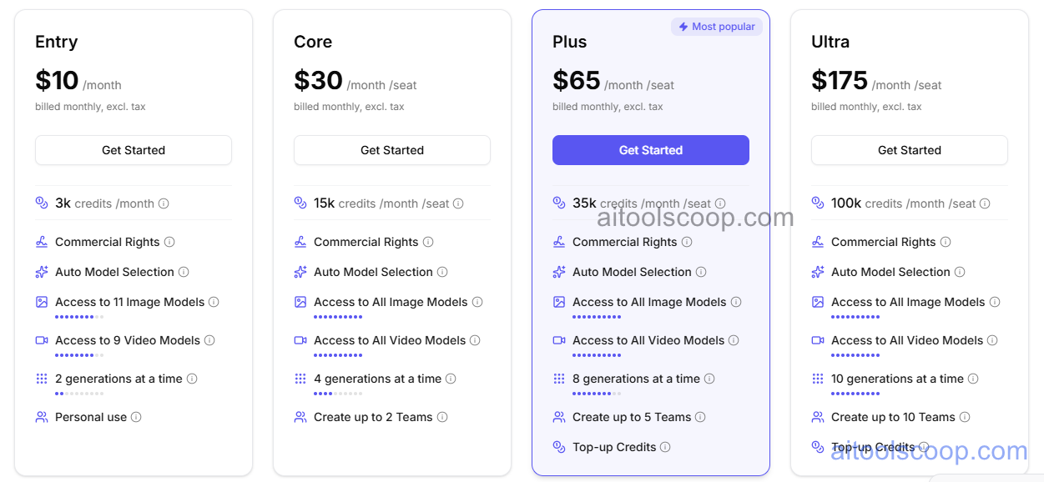Screen dimensions: 1044x482
Task: Click Get Started on the Core plan
Action: pyautogui.click(x=391, y=150)
